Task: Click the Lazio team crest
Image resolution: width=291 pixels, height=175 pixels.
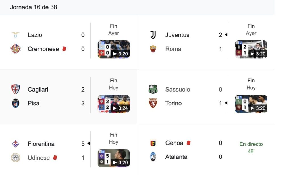Action: pyautogui.click(x=16, y=35)
